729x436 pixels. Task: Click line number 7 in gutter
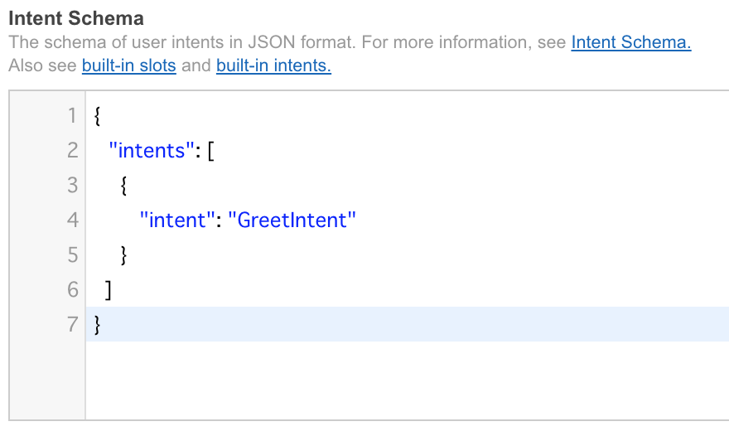72,324
